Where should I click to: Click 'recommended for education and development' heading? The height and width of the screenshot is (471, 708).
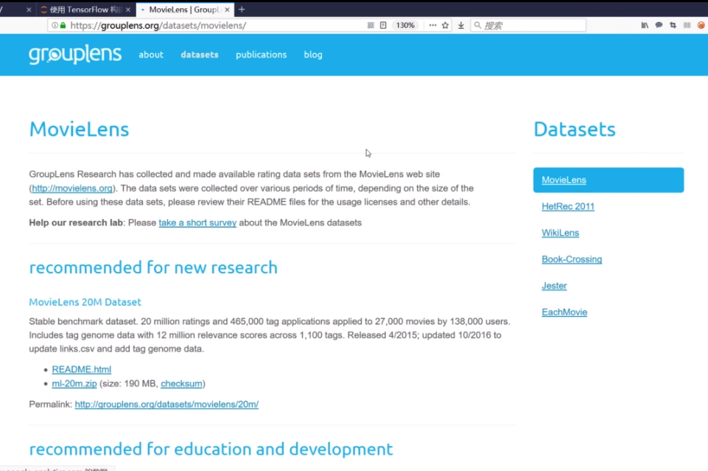pos(211,449)
